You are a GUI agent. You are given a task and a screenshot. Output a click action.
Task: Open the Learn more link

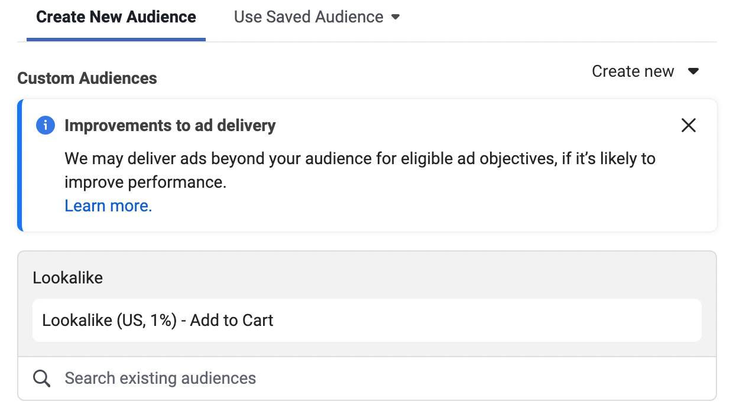[x=108, y=205]
